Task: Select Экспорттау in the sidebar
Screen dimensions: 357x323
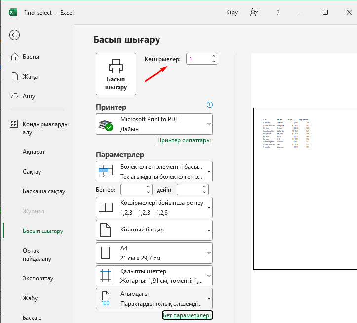Action: coord(38,278)
